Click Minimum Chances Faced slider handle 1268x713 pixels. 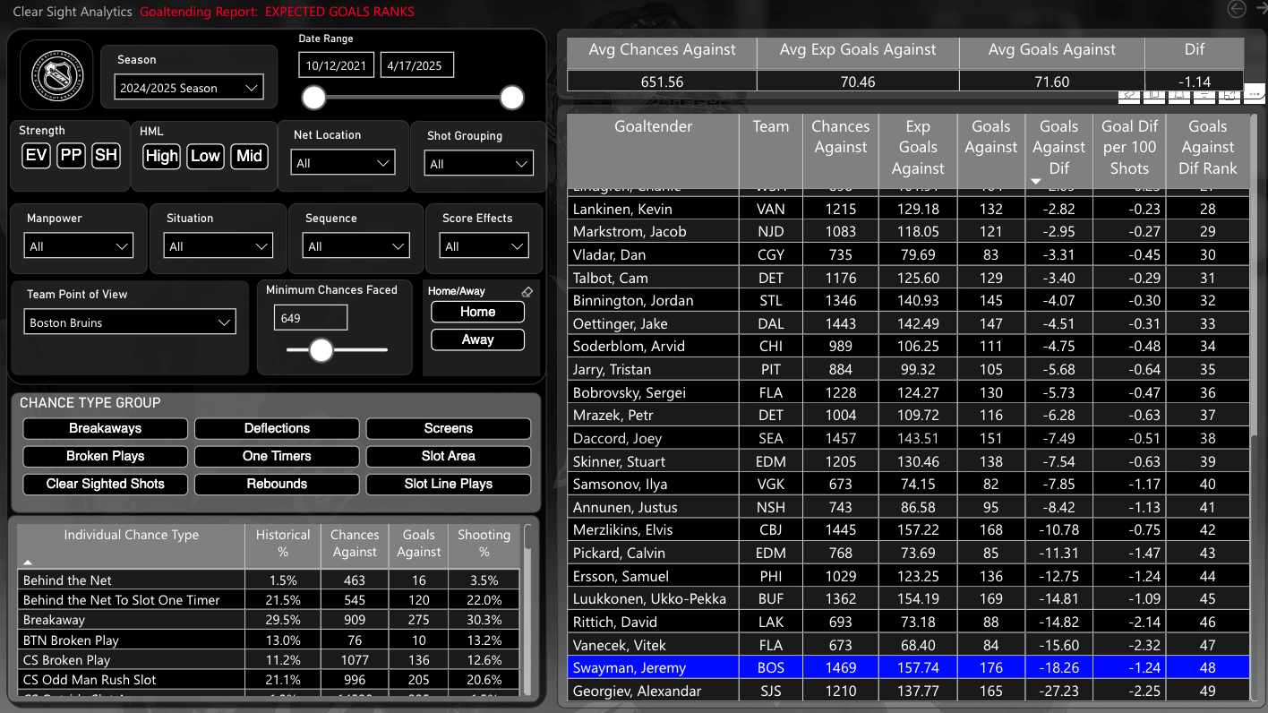[x=321, y=350]
